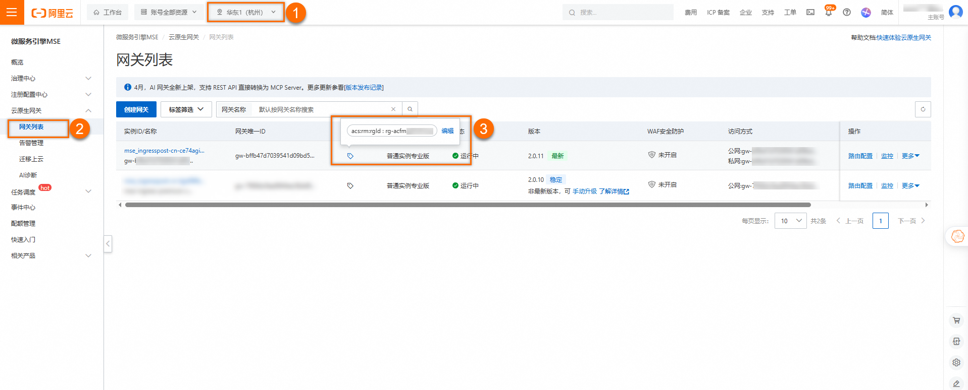
Task: Click the 创建网关 button
Action: pyautogui.click(x=136, y=109)
